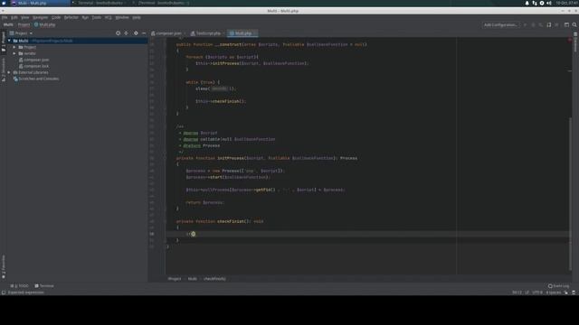Click the bookmark-like toolbar icon
The width and height of the screenshot is (579, 325).
tap(549, 24)
